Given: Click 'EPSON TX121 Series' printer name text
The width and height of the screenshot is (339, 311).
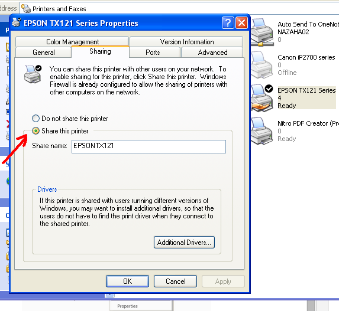Looking at the screenshot, I should (306, 90).
